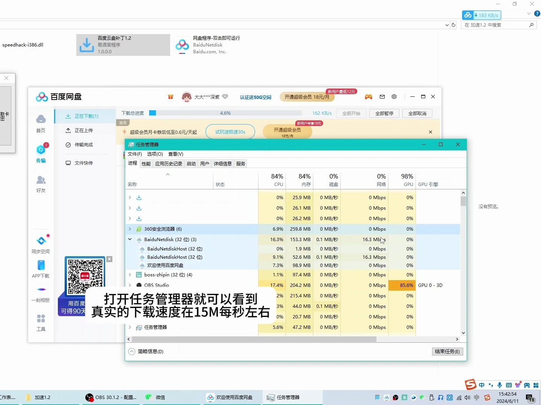The image size is (541, 405).
Task: Expand the OBS Studio process group
Action: click(130, 285)
